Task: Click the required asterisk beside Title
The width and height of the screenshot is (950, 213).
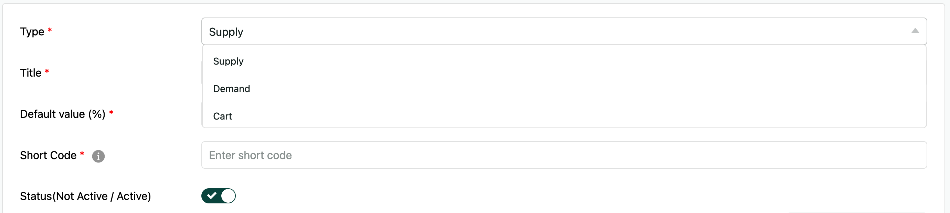Action: tap(47, 71)
